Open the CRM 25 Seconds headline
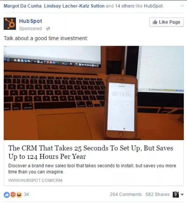Screen dimensions: 187x203 (x=91, y=152)
